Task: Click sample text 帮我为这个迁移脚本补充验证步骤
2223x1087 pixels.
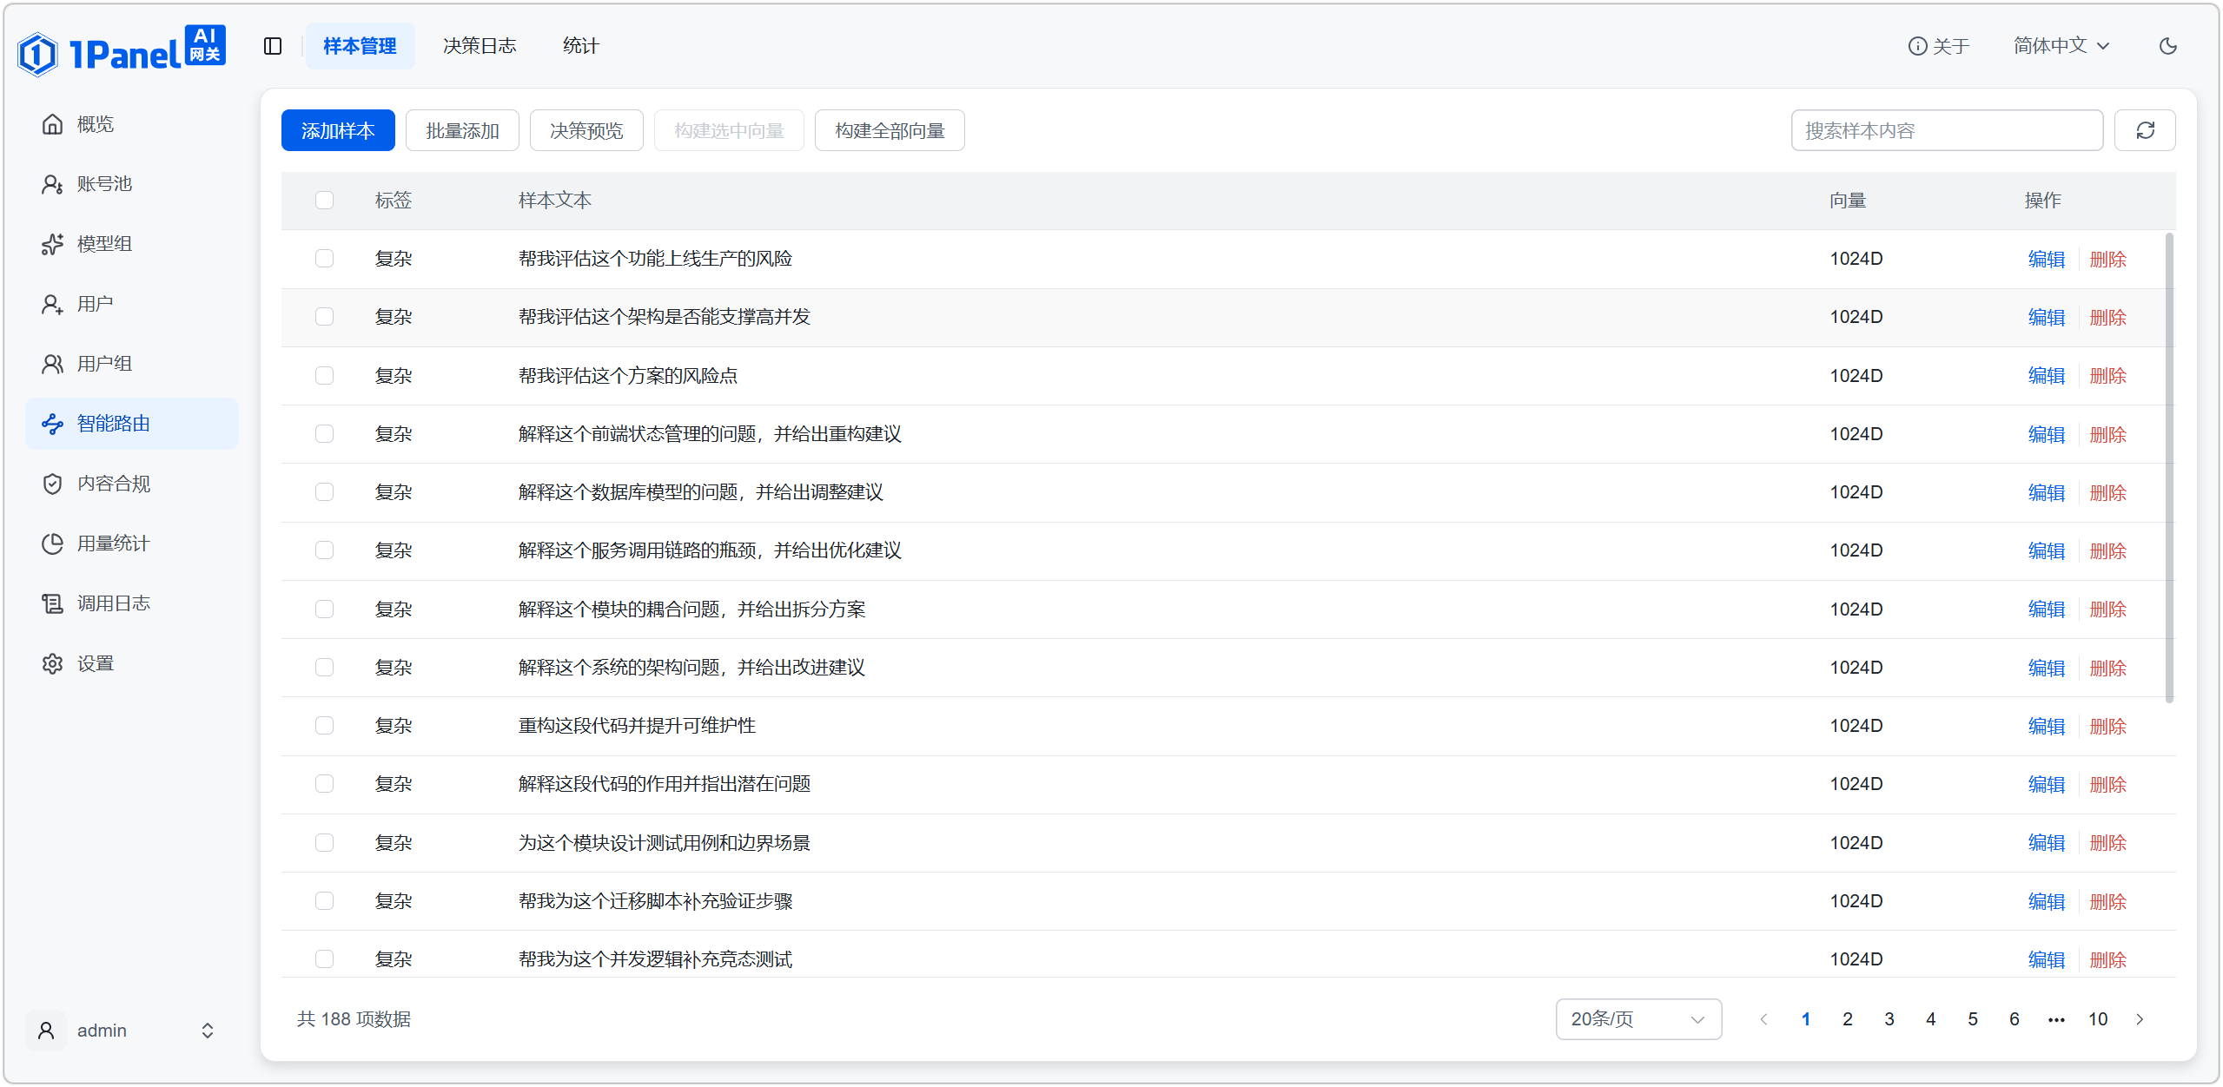Action: (655, 901)
